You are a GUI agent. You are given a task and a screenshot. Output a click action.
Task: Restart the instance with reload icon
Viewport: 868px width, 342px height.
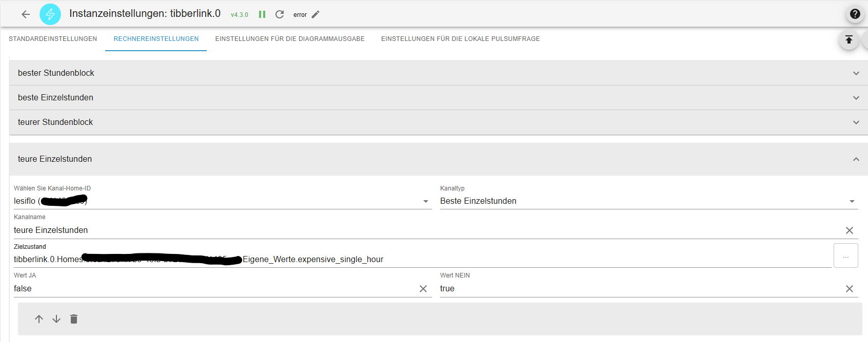pyautogui.click(x=280, y=14)
